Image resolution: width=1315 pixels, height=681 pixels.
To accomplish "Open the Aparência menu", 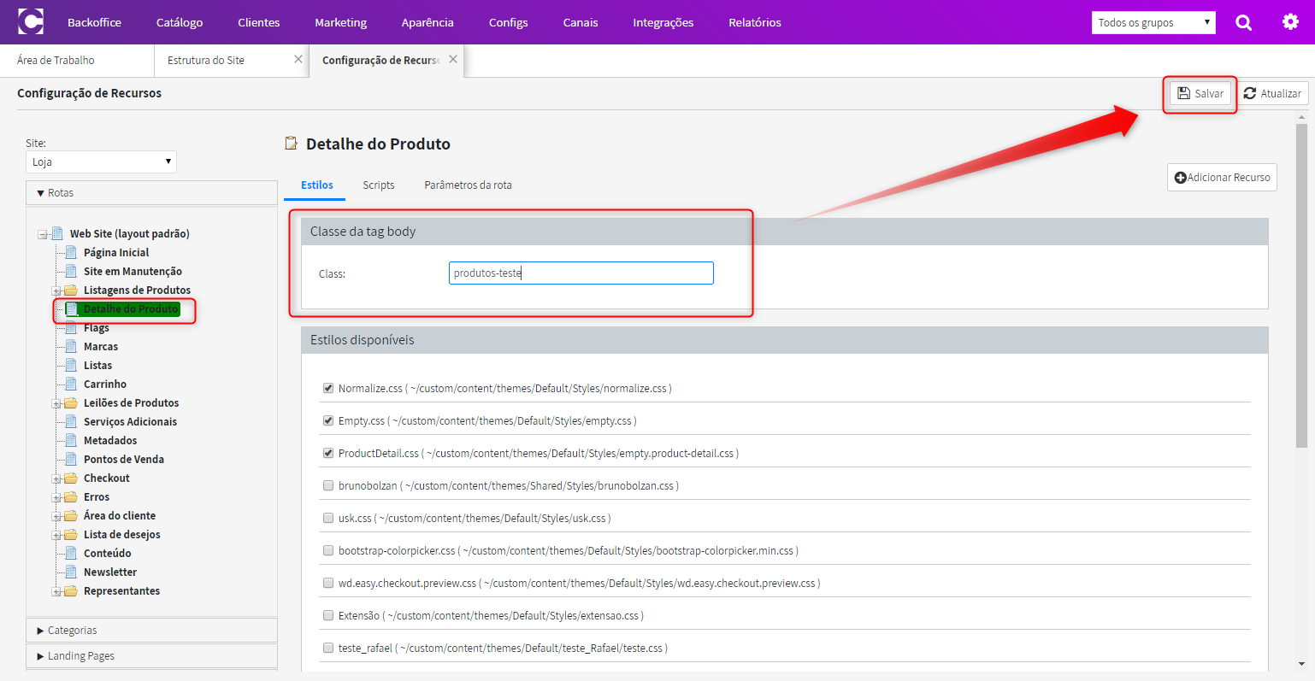I will (428, 22).
